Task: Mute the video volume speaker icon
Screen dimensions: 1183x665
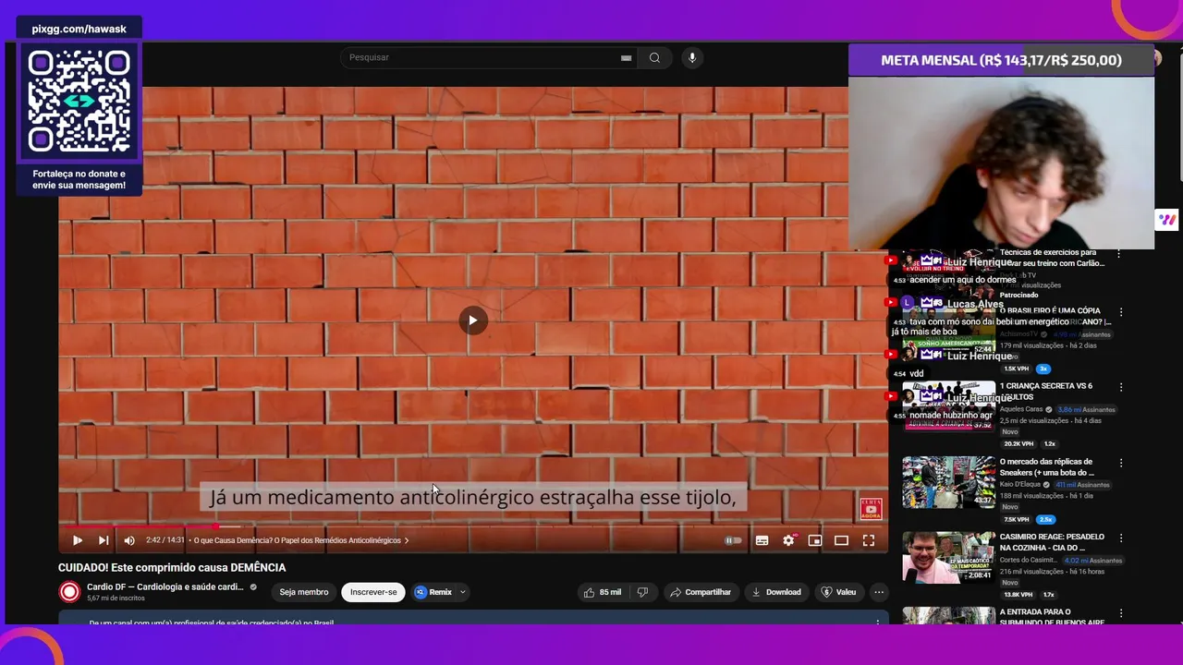Action: click(129, 540)
